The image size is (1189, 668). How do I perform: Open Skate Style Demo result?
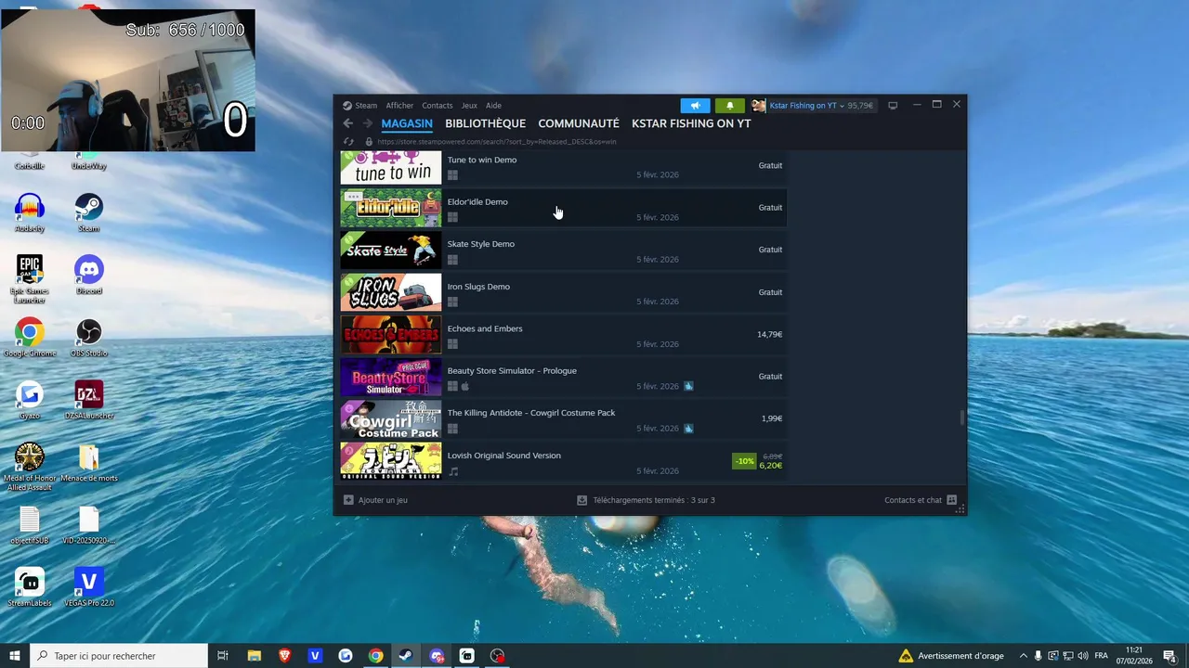pyautogui.click(x=563, y=250)
